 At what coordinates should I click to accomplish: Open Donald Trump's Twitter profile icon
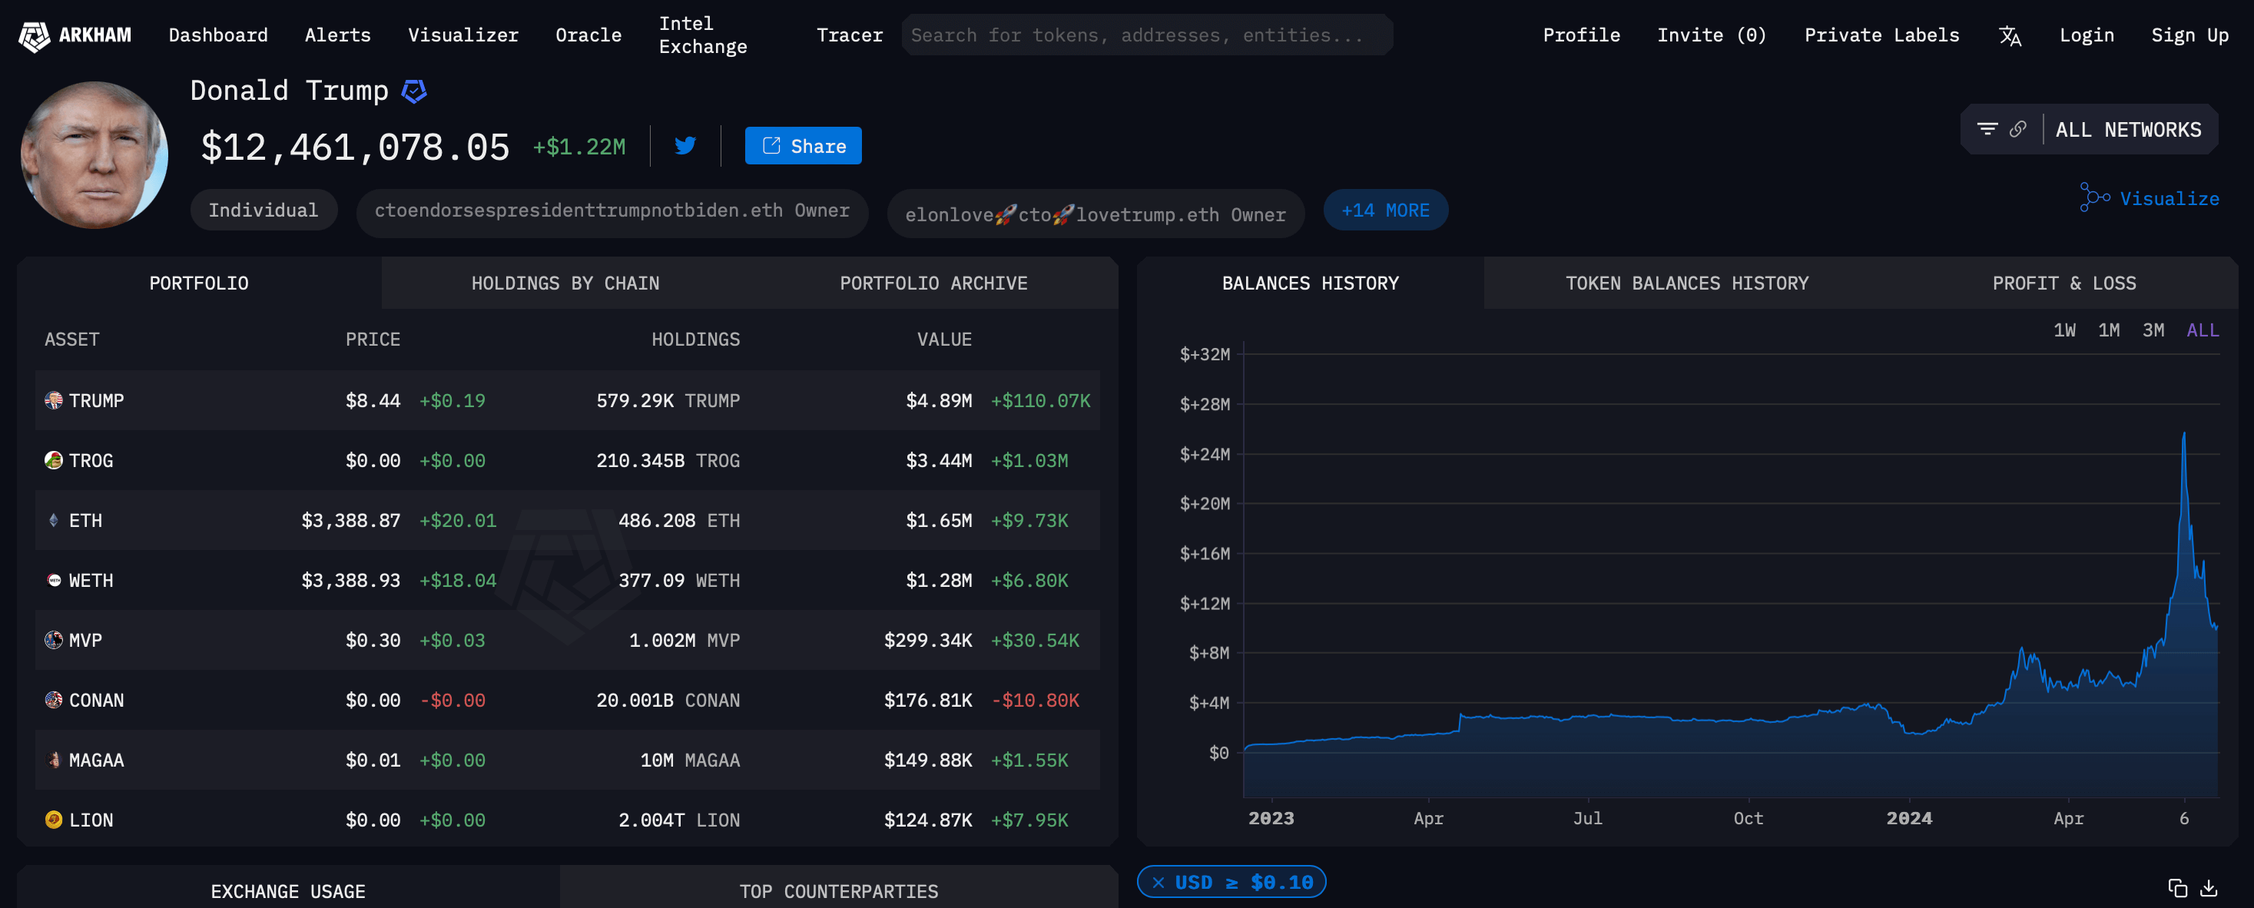(x=685, y=145)
